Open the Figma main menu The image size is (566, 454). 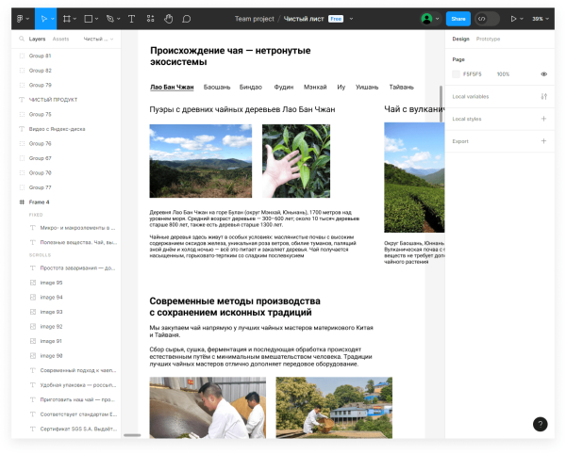coord(22,18)
